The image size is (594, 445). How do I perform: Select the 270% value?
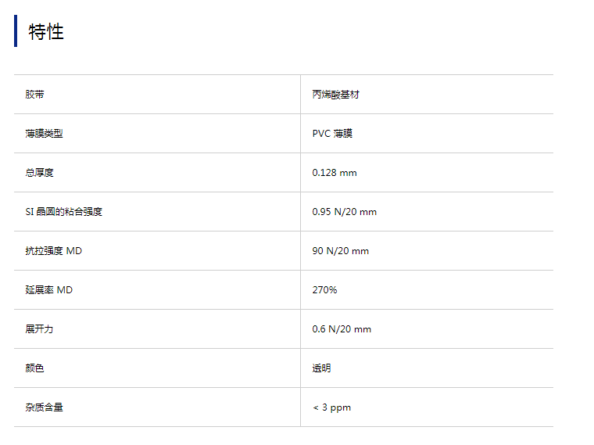324,290
